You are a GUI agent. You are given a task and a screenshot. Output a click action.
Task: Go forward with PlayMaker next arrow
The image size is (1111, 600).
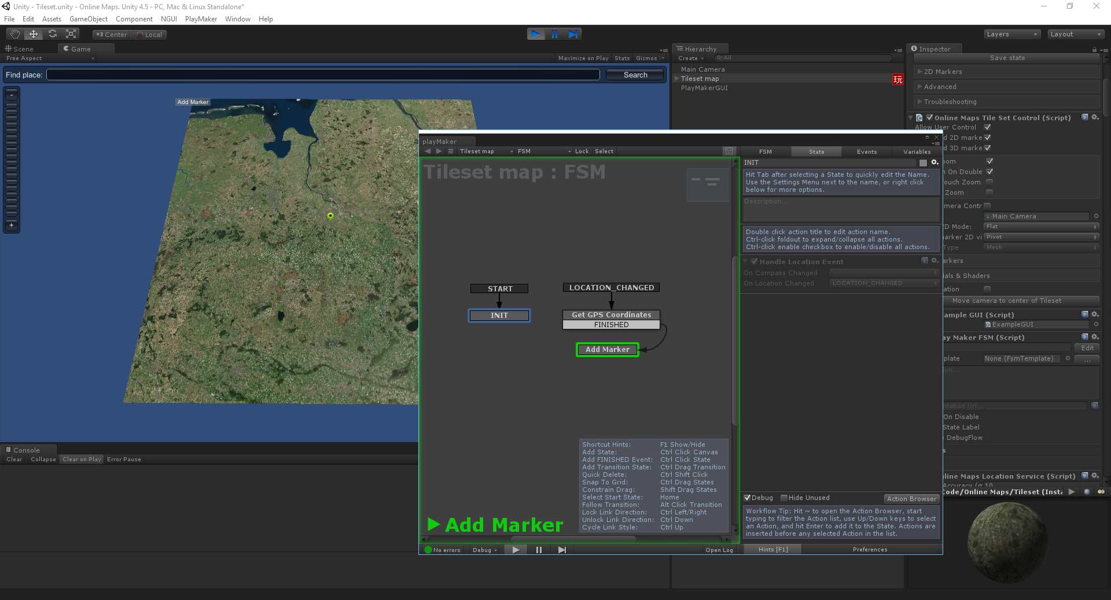(x=439, y=151)
